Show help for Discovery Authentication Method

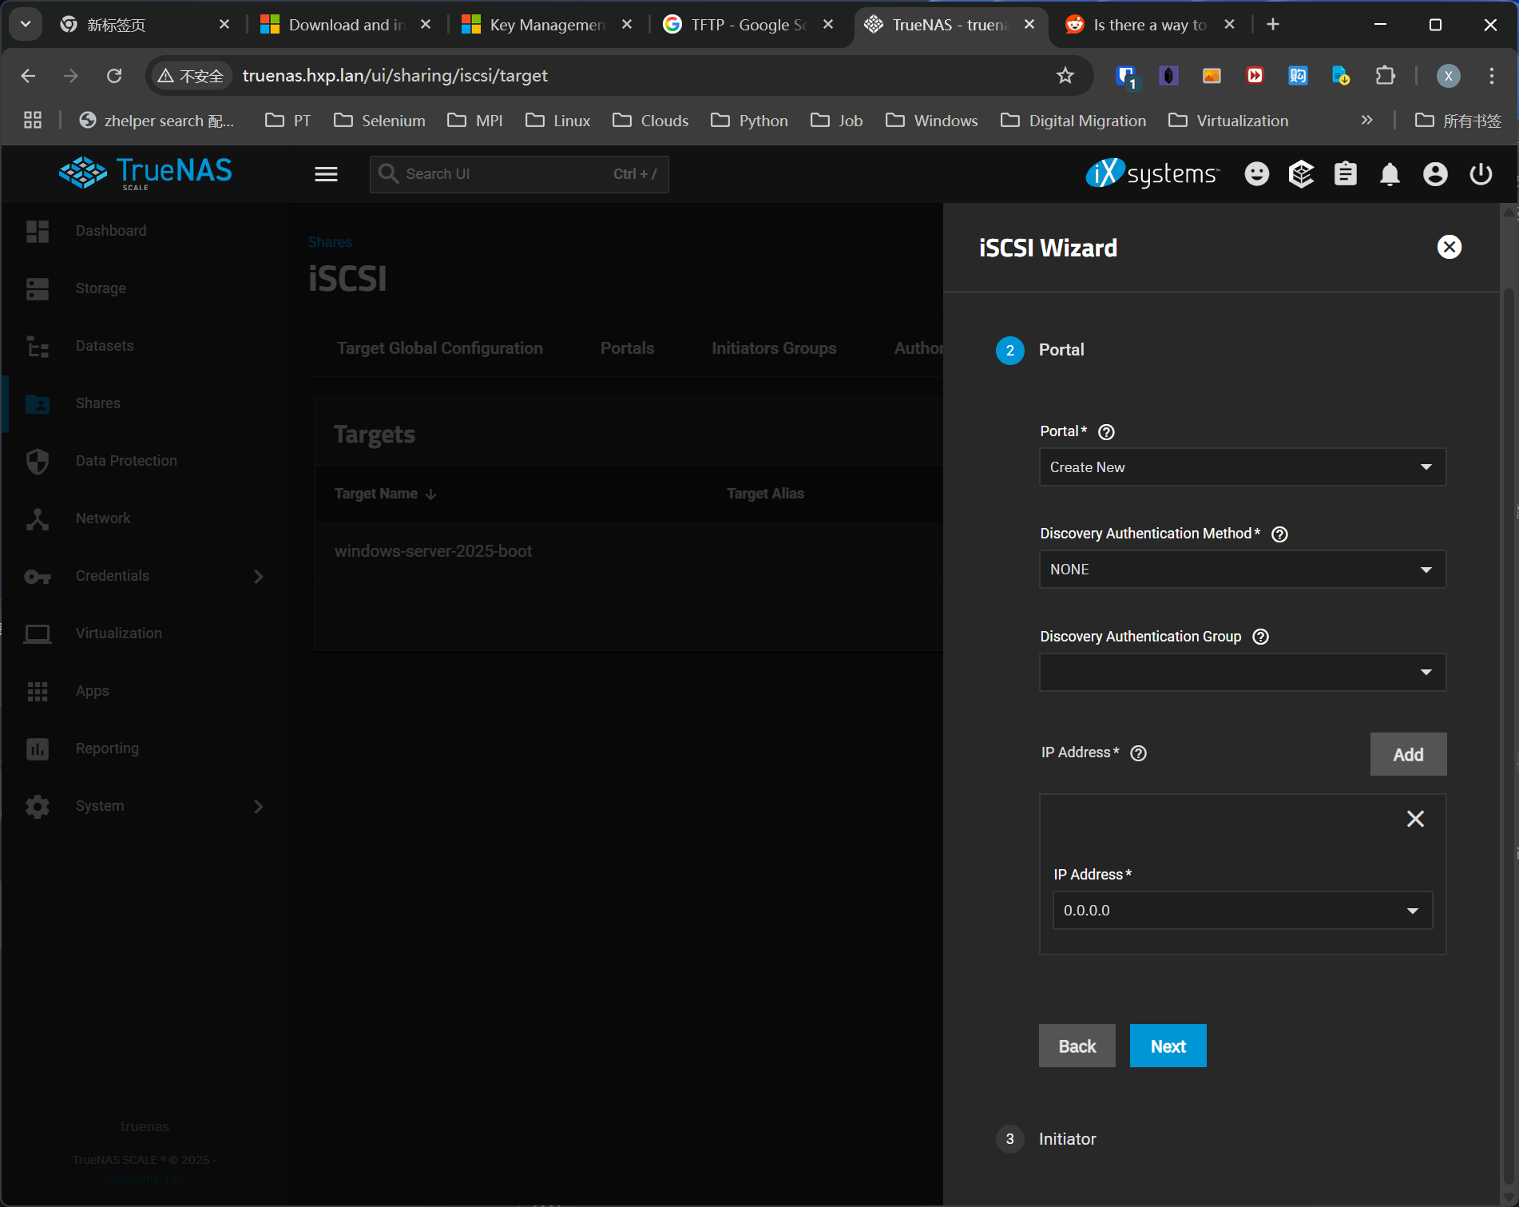click(1279, 534)
